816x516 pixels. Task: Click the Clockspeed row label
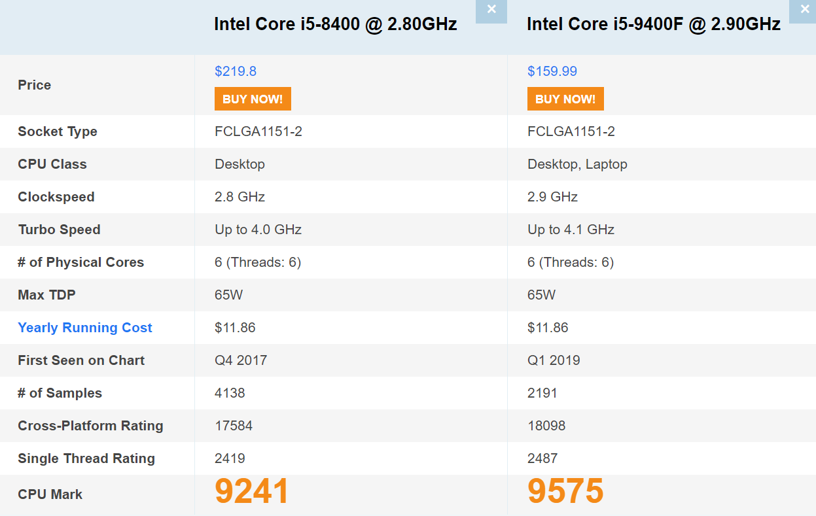click(56, 197)
